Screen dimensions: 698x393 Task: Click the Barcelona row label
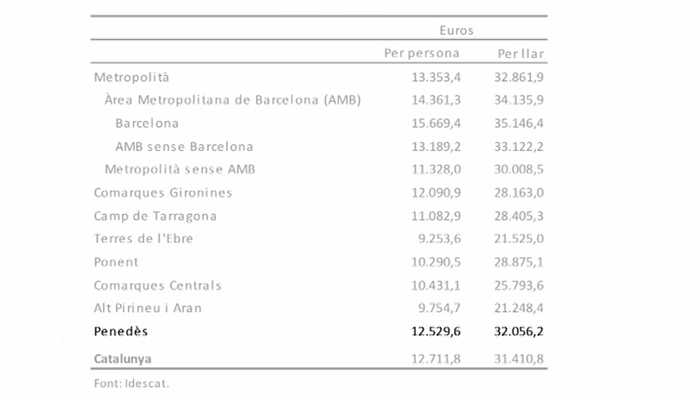(147, 123)
